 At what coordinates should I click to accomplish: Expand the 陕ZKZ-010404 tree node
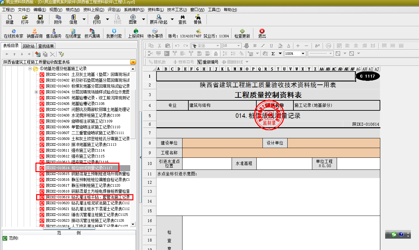(x=36, y=92)
